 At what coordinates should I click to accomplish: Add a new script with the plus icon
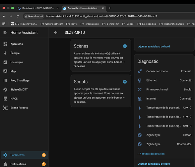coord(125,82)
